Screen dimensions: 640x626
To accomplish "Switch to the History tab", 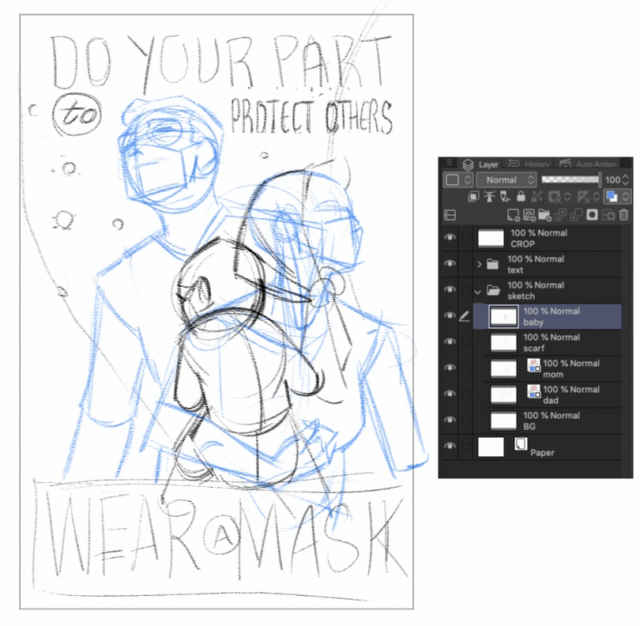I will [x=529, y=164].
